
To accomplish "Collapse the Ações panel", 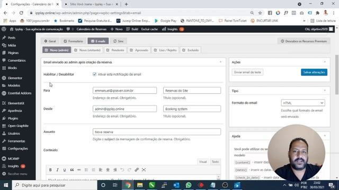I will click(x=325, y=62).
